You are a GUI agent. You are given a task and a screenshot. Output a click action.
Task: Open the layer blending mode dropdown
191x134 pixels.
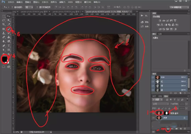tap(160, 103)
